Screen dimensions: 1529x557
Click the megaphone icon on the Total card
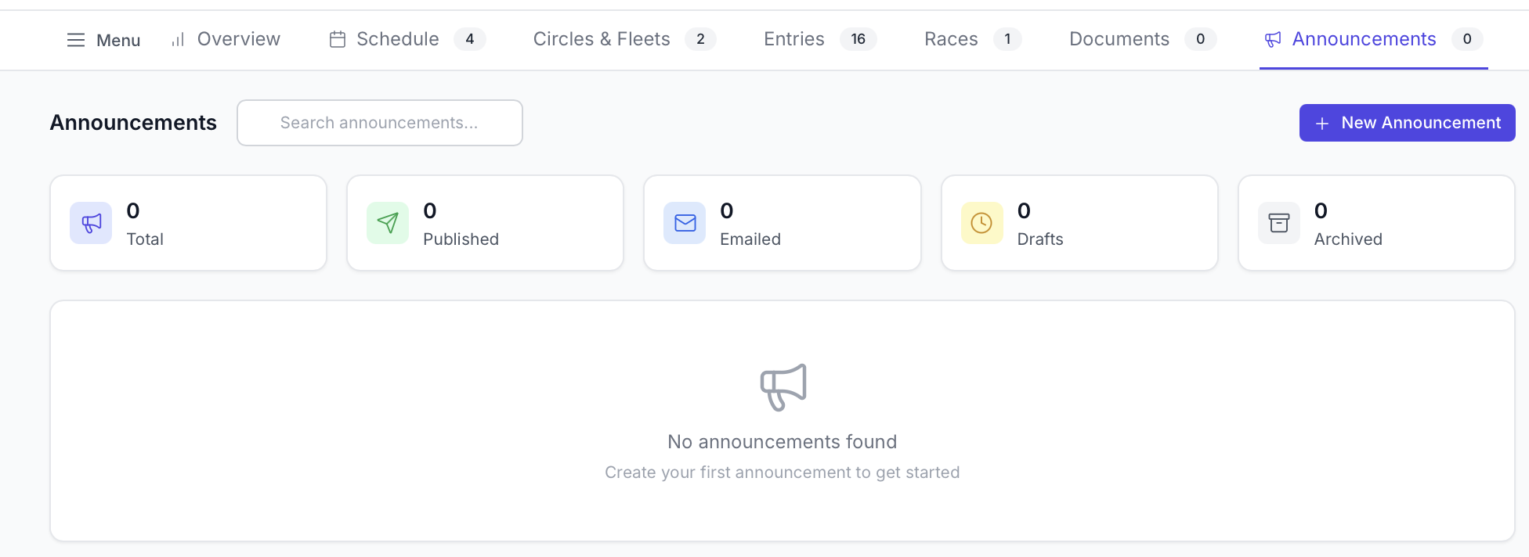90,223
